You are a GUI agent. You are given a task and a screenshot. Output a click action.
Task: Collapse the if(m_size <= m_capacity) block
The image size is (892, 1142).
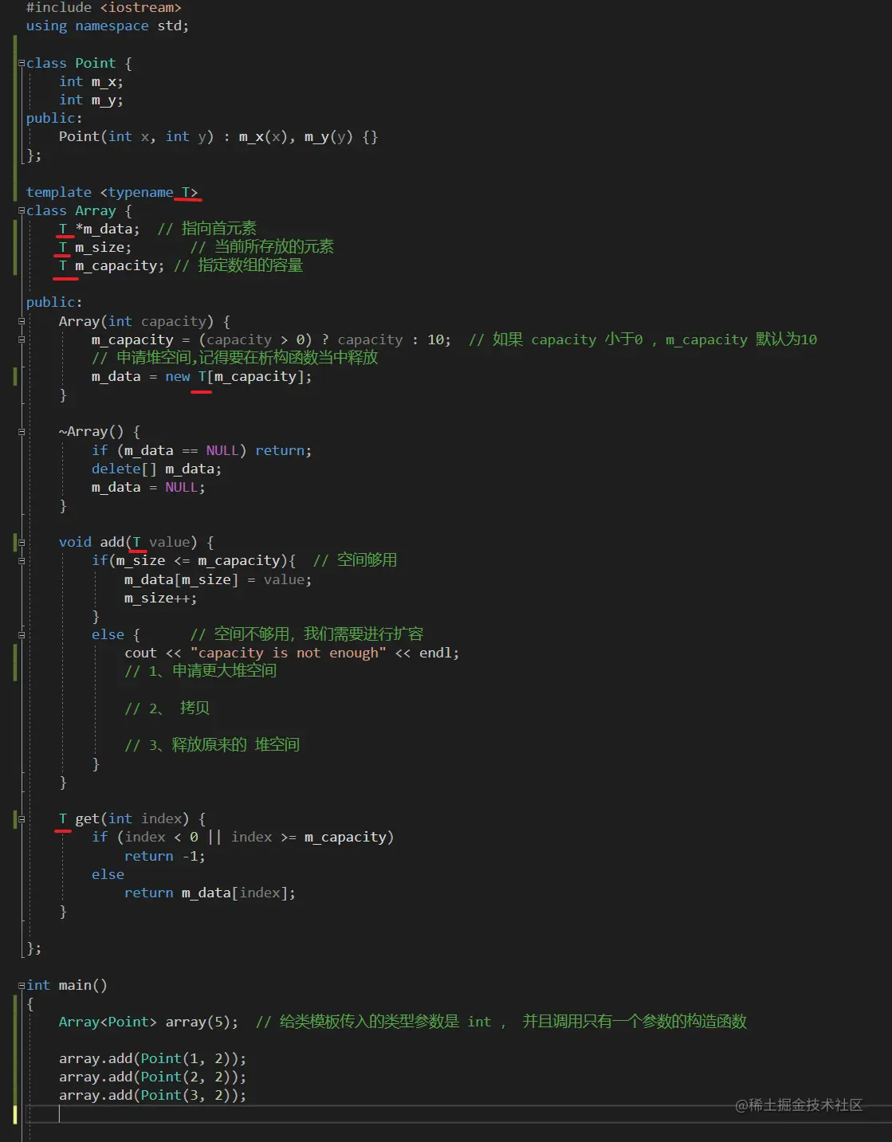(22, 560)
